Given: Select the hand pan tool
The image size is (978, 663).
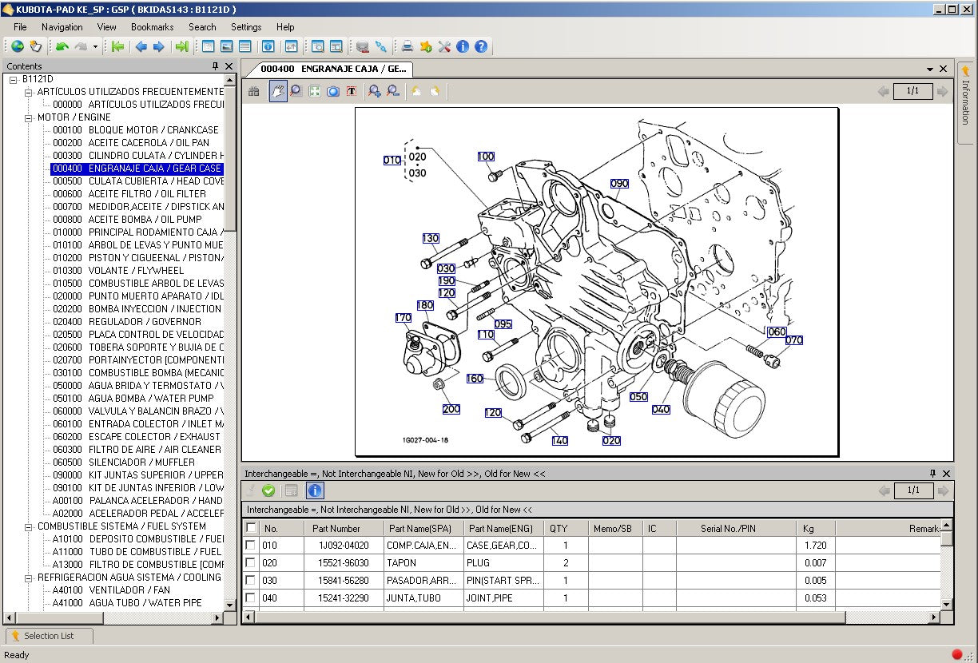Looking at the screenshot, I should [x=277, y=91].
